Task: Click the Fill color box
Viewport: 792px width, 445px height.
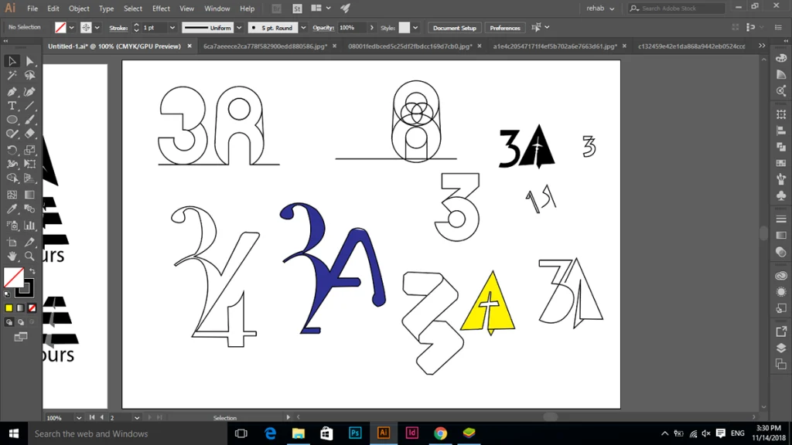Action: tap(14, 277)
